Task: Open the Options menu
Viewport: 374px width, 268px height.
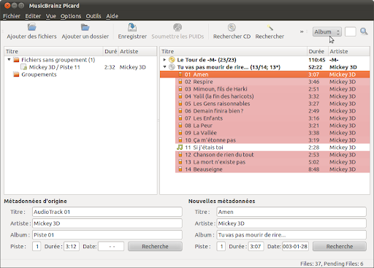Action: (x=71, y=16)
